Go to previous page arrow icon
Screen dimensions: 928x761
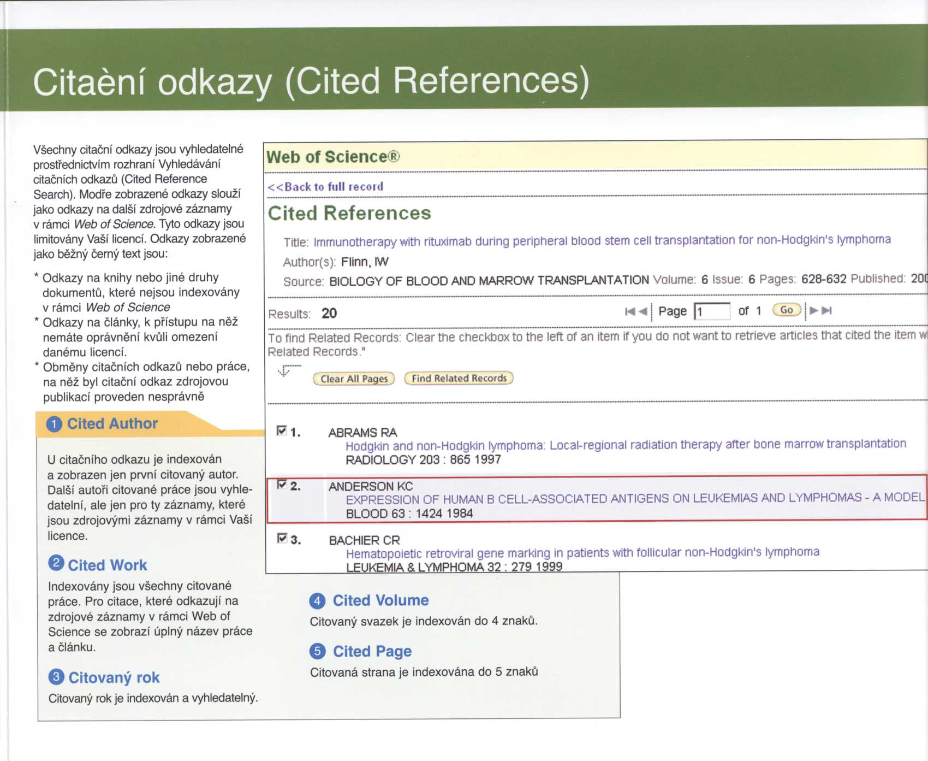pyautogui.click(x=643, y=311)
